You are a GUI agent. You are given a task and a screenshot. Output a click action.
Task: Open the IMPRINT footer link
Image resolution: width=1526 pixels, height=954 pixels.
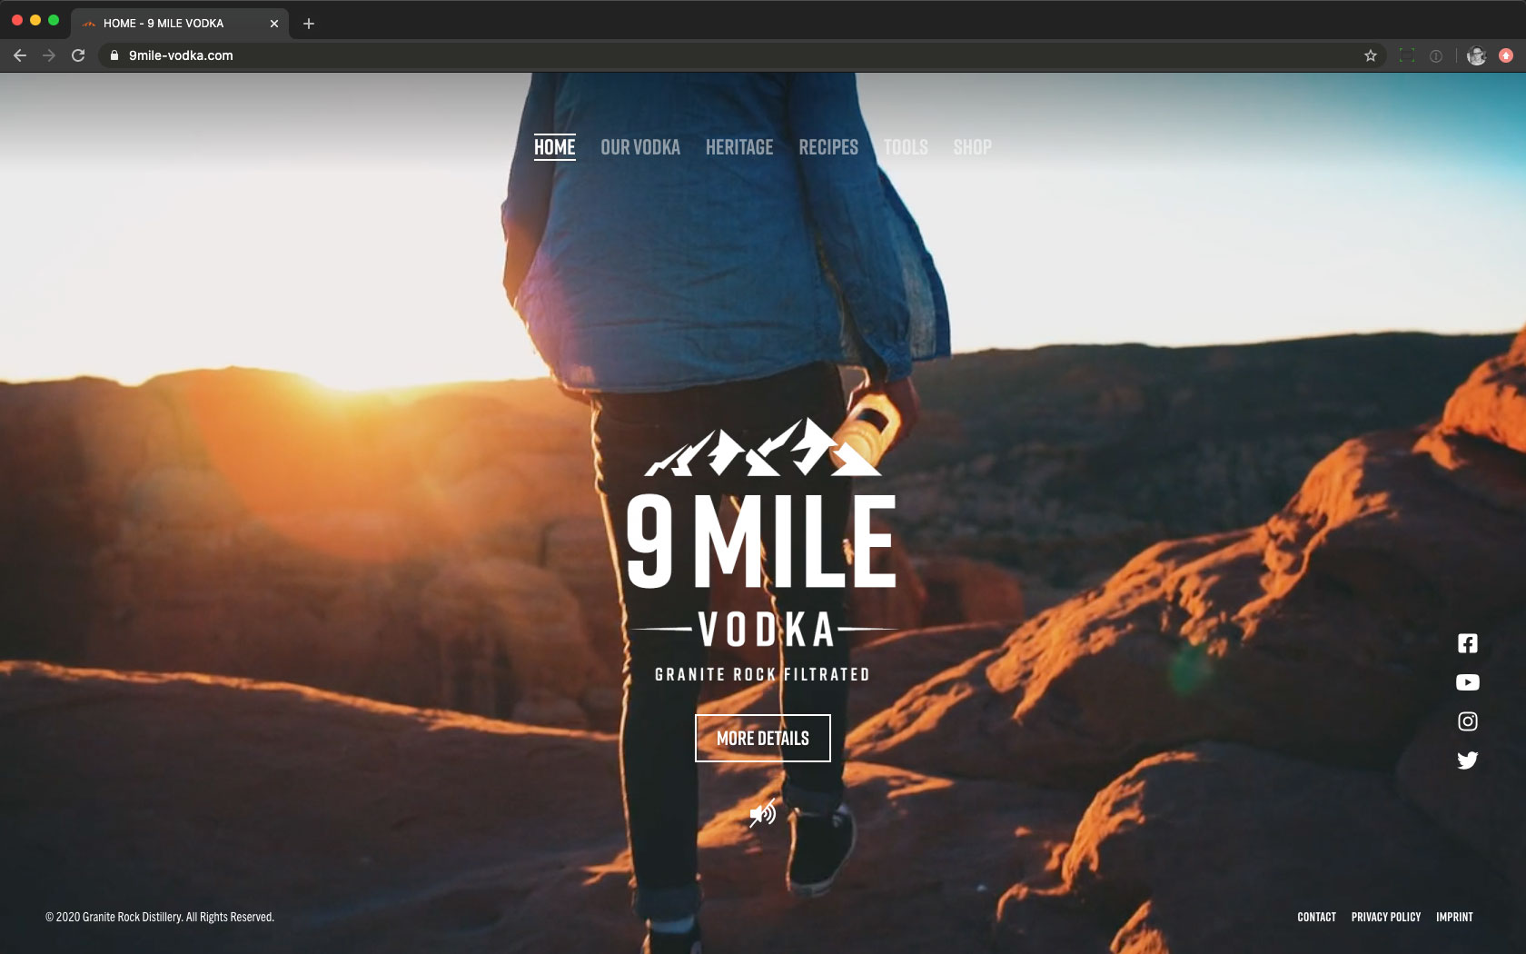point(1454,917)
